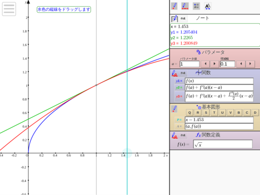This screenshot has width=260, height=195.
Task: Increase the step width with right arrow
Action: pyautogui.click(x=250, y=64)
